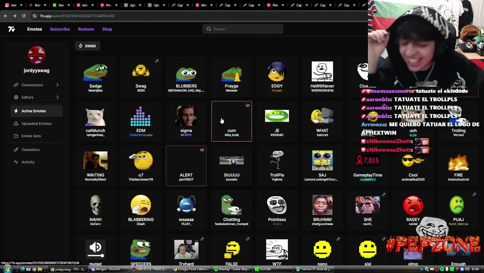Image resolution: width=484 pixels, height=273 pixels.
Task: Open the SIUUUU emote
Action: tap(232, 166)
